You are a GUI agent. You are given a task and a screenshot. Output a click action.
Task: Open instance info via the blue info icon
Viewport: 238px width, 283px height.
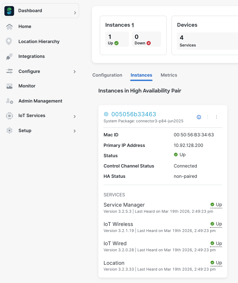[x=199, y=117]
